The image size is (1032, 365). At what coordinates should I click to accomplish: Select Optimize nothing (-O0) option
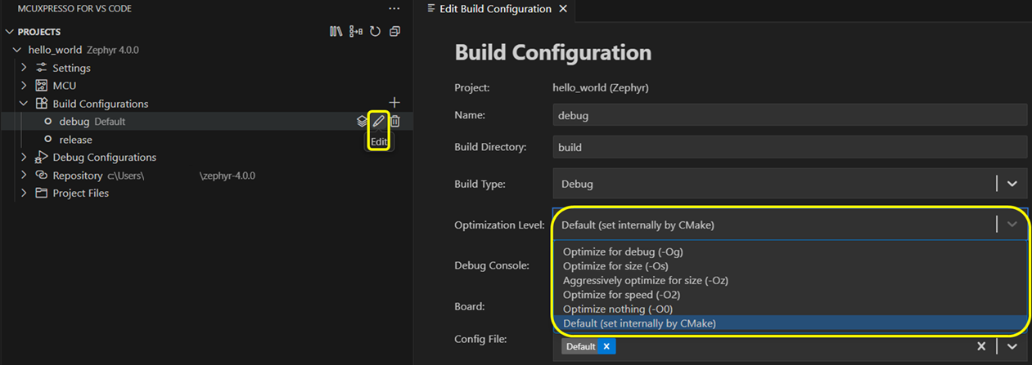coord(790,309)
